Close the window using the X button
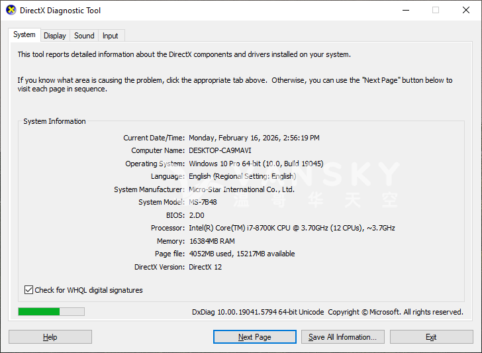Viewport: 482px width, 353px height. tap(465, 11)
